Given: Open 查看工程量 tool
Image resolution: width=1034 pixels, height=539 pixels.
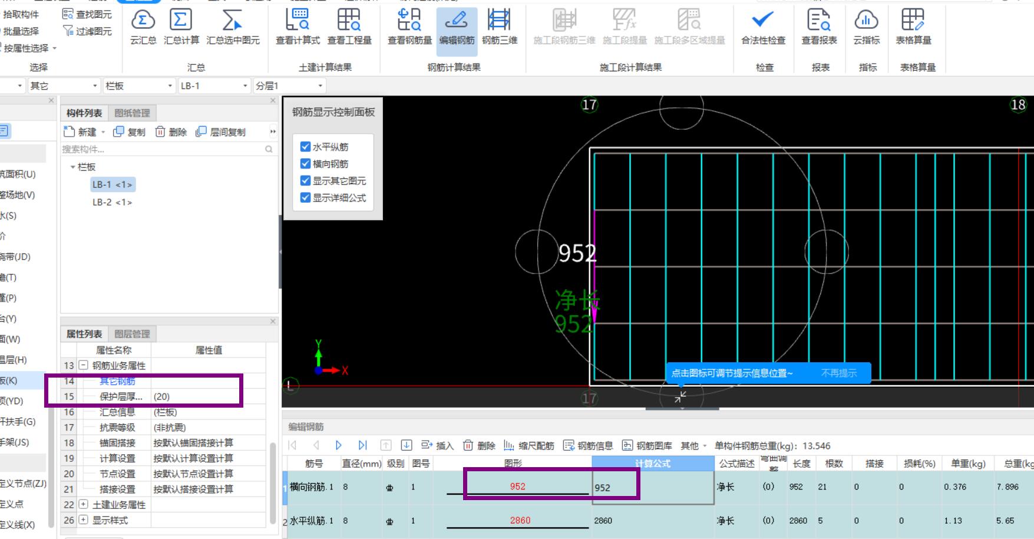Looking at the screenshot, I should 349,27.
